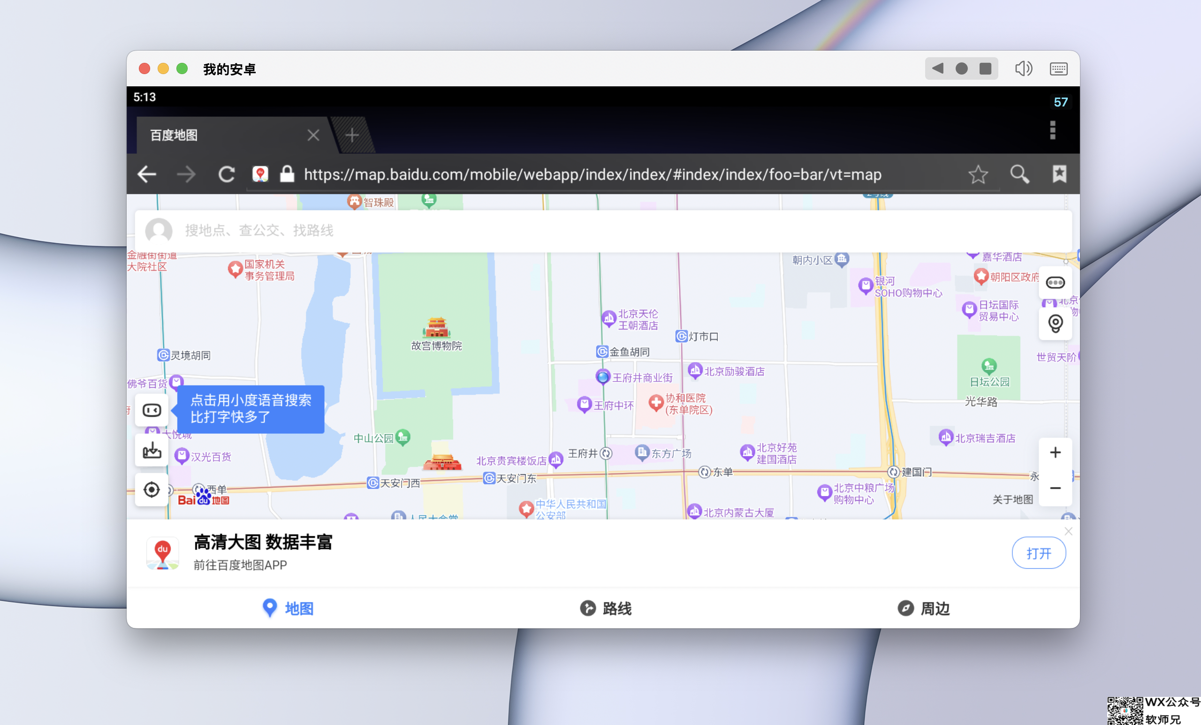
Task: Click the address bar URL
Action: point(593,174)
